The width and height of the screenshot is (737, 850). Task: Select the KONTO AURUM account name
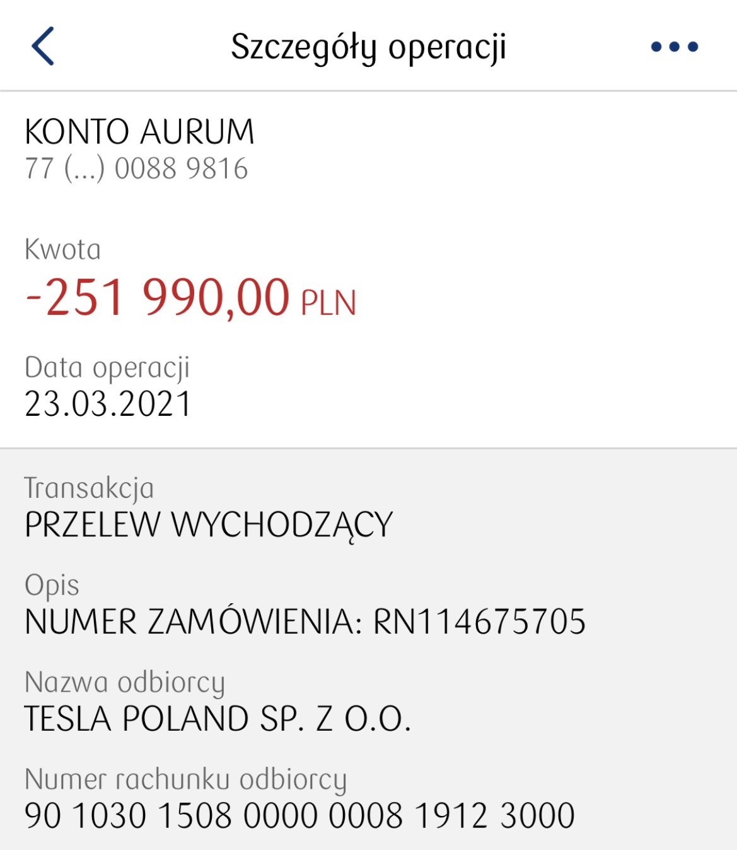[139, 132]
